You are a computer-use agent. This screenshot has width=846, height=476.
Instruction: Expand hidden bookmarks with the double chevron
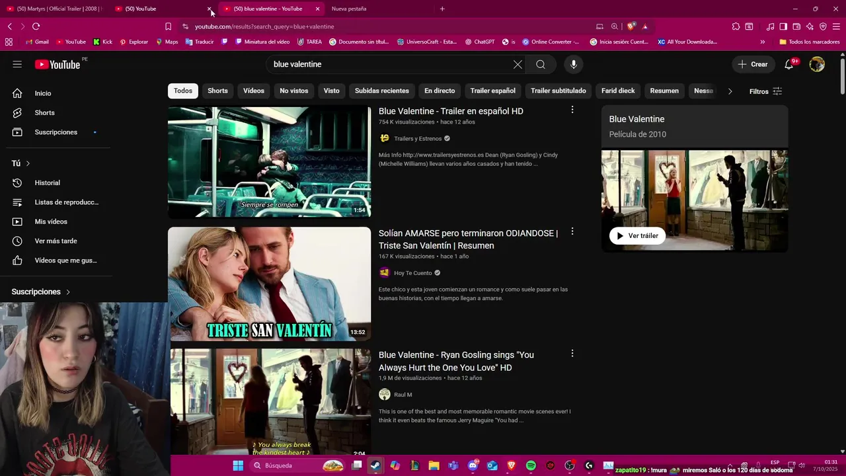[762, 42]
